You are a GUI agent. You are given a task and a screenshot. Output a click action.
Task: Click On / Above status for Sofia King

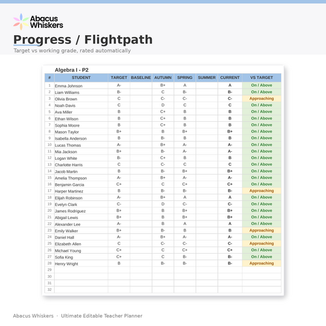pos(261,257)
